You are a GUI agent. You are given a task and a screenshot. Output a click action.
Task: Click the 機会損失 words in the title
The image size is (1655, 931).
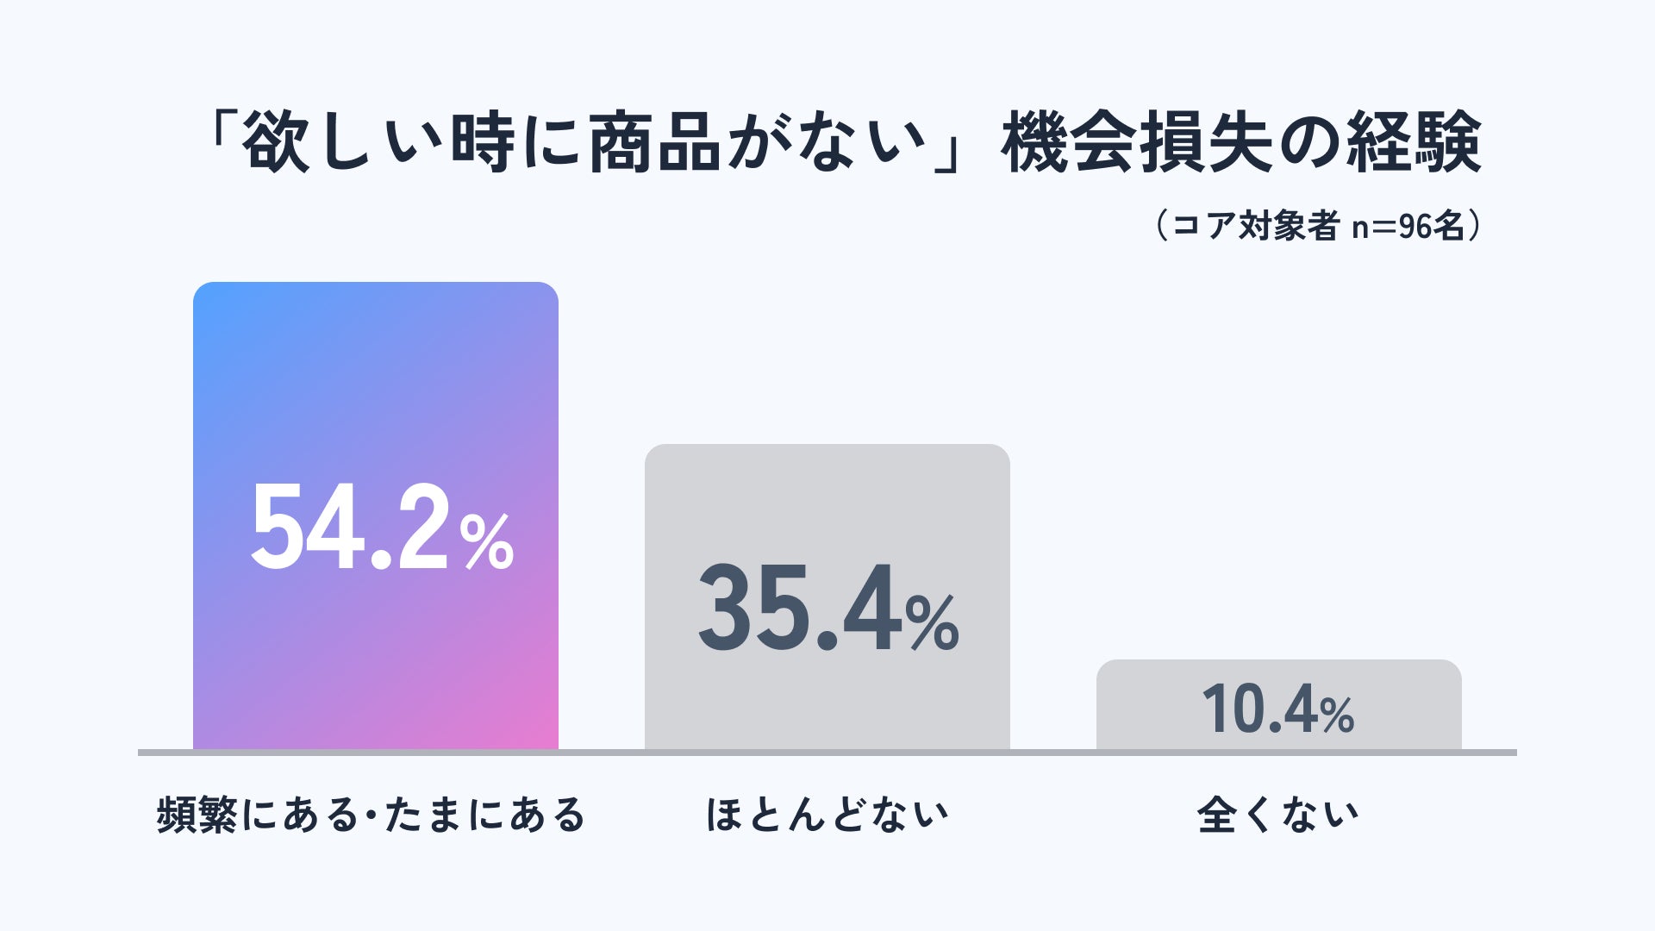coord(1138,142)
